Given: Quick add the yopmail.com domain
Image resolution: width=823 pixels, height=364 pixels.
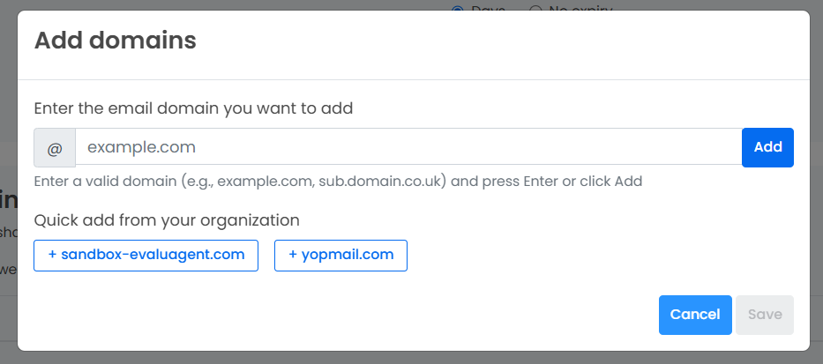Looking at the screenshot, I should (340, 256).
